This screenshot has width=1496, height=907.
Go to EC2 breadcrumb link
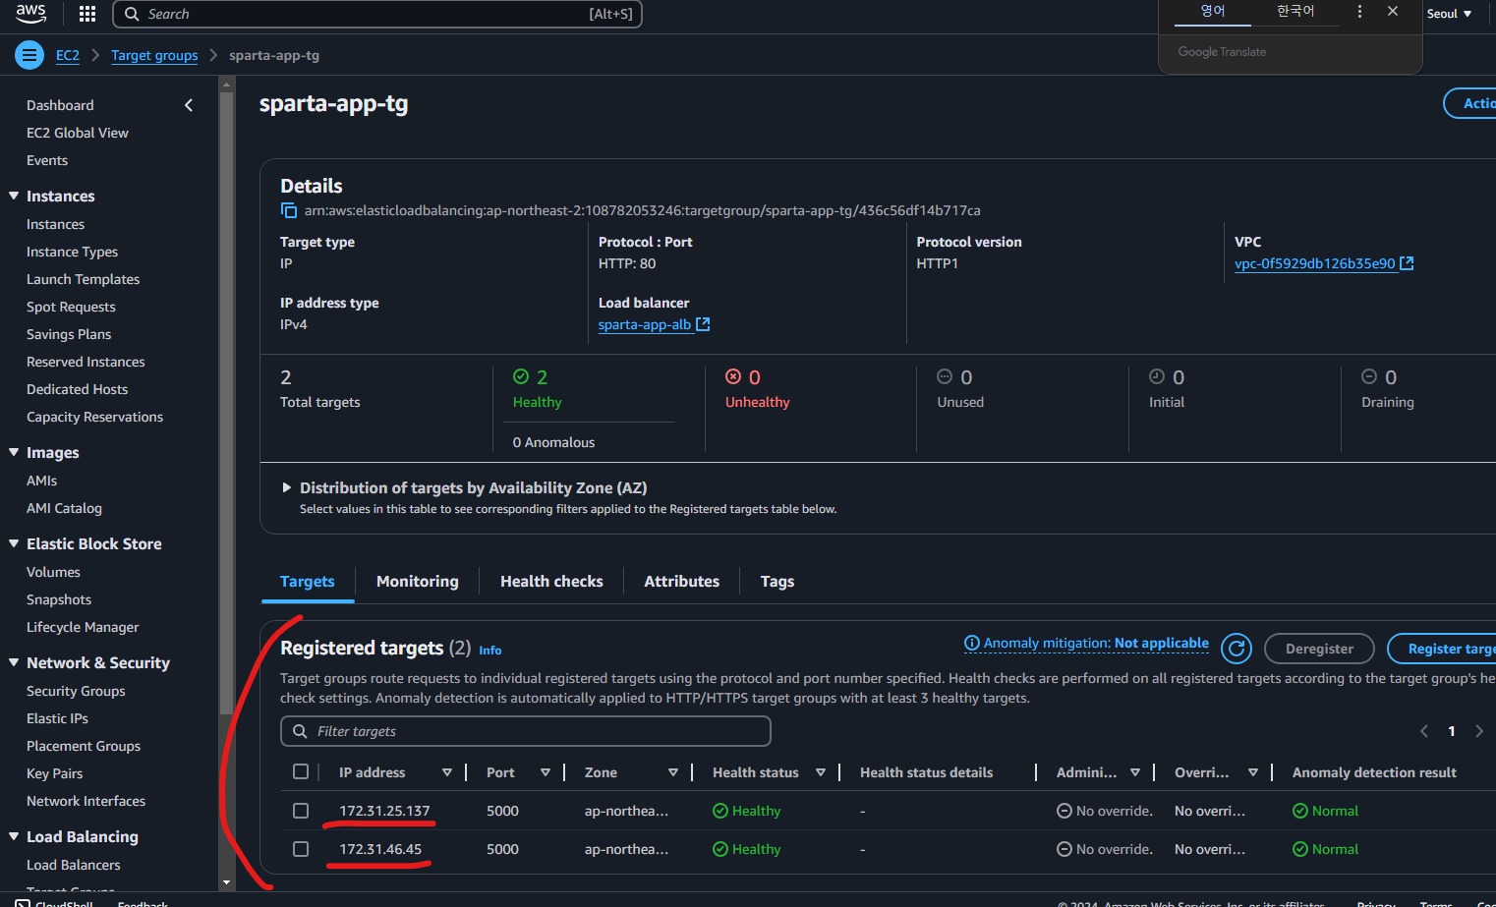[x=68, y=55]
